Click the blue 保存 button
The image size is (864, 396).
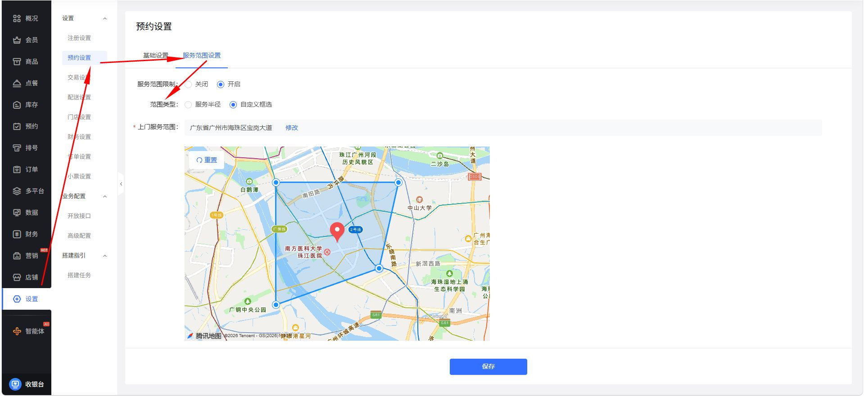point(489,367)
